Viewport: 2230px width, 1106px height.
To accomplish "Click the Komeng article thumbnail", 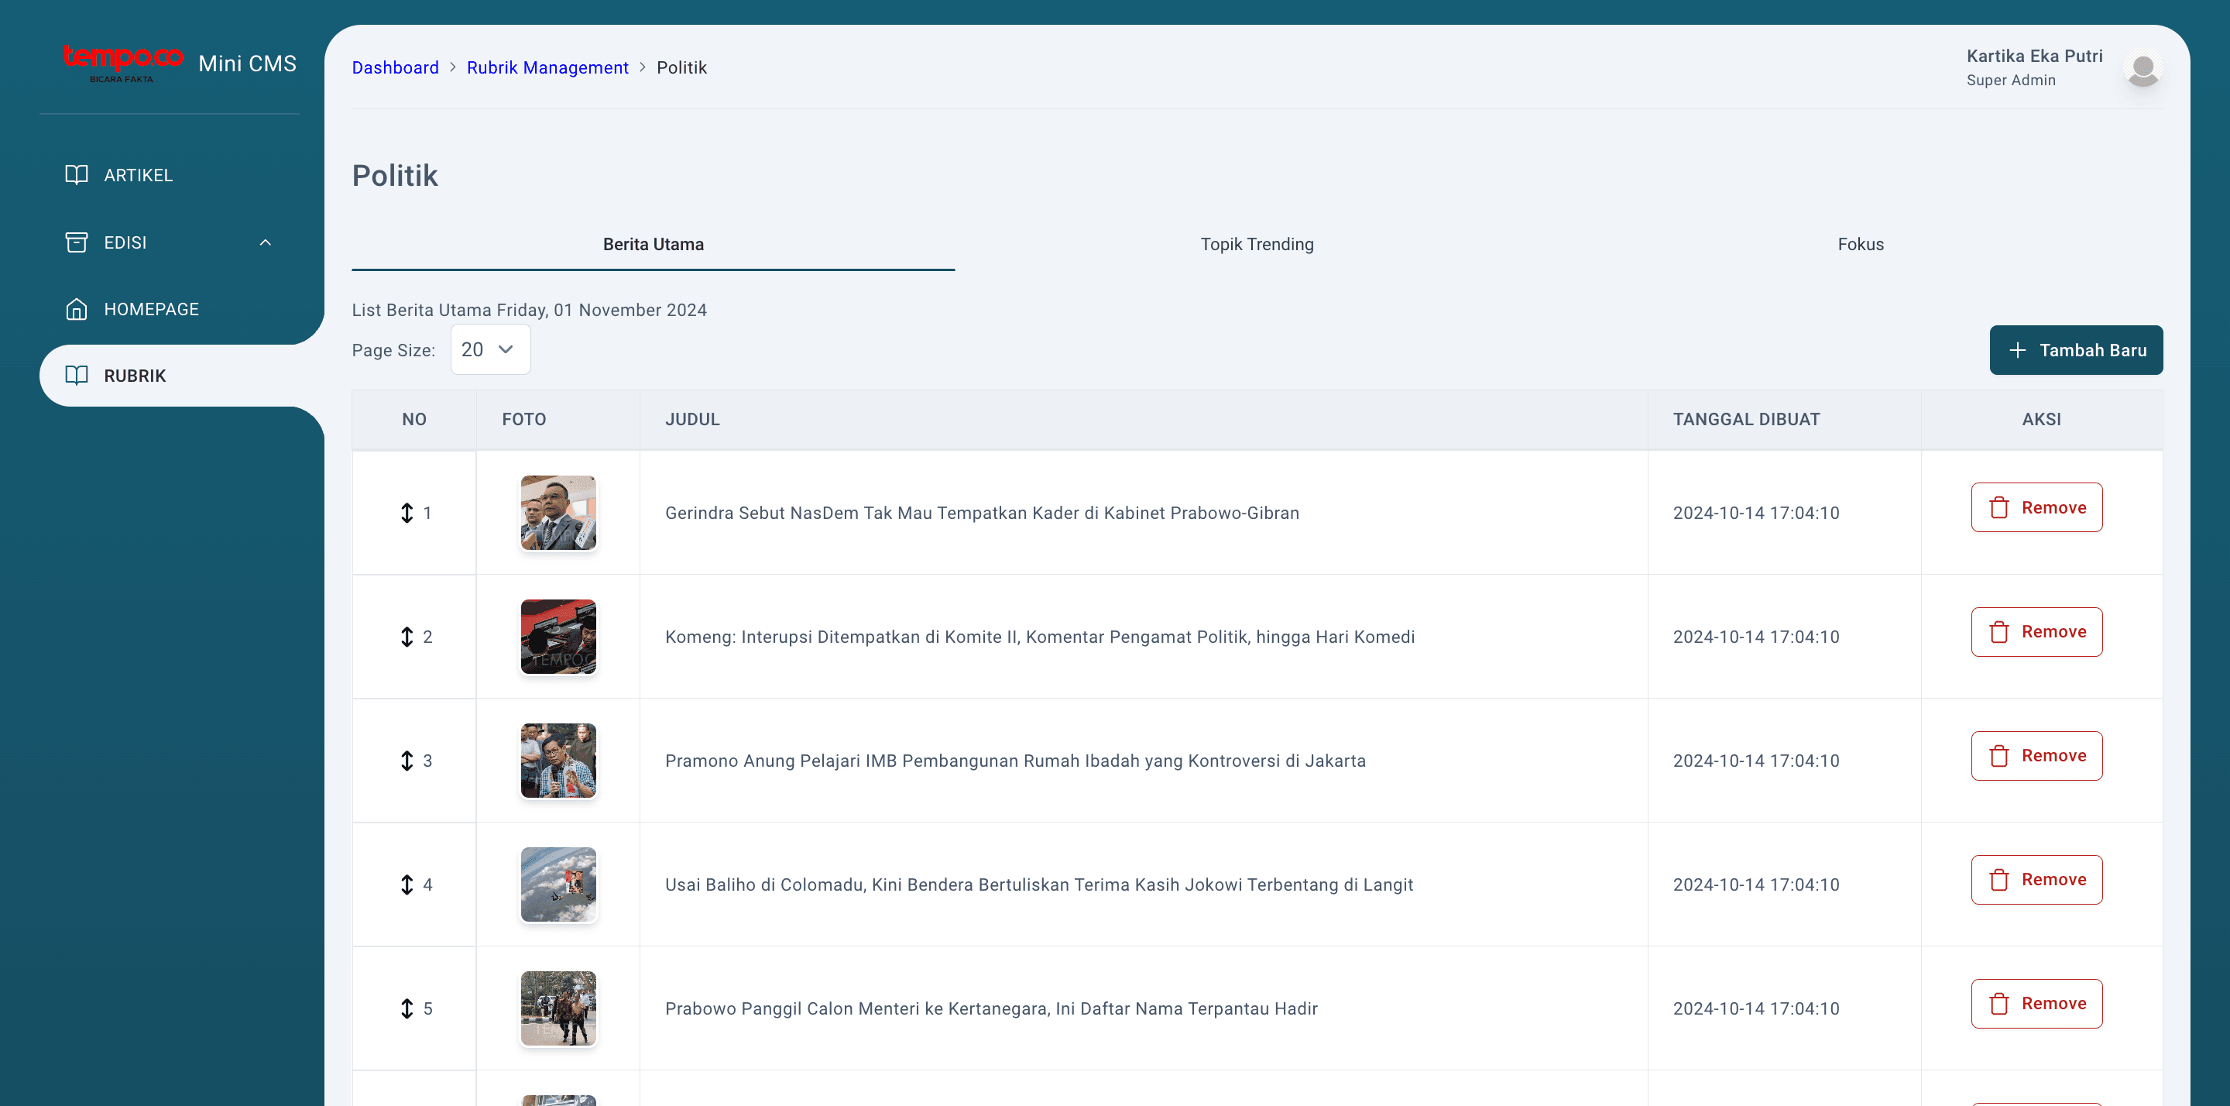I will click(558, 637).
